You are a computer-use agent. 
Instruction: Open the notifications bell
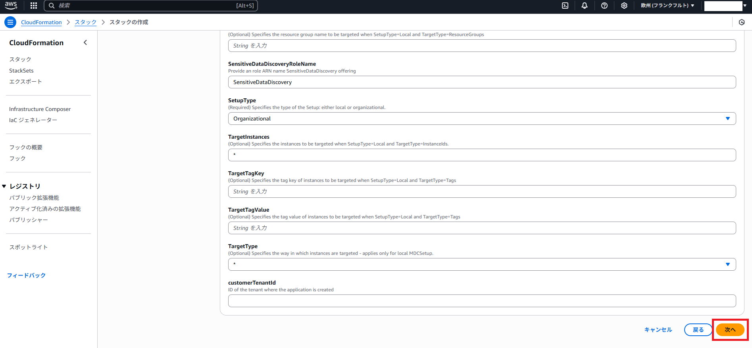tap(585, 6)
